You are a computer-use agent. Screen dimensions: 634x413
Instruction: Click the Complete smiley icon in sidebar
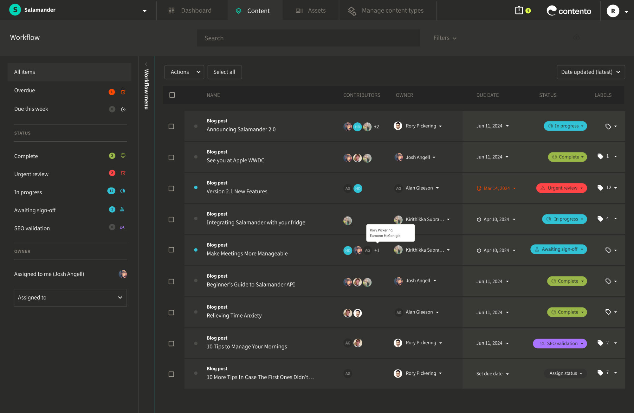(x=123, y=156)
